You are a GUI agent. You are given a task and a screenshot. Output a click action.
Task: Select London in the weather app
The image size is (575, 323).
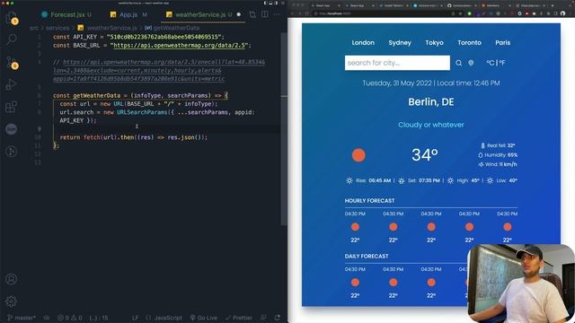click(363, 43)
